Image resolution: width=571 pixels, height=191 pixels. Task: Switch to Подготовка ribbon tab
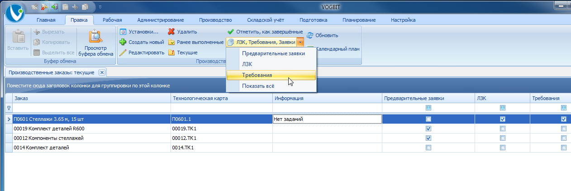point(314,20)
